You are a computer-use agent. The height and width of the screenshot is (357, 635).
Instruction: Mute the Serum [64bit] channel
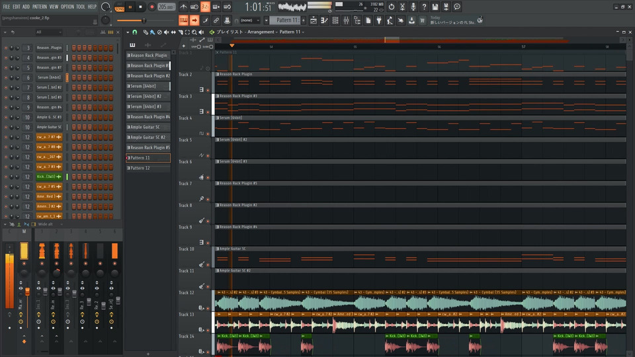click(6, 77)
